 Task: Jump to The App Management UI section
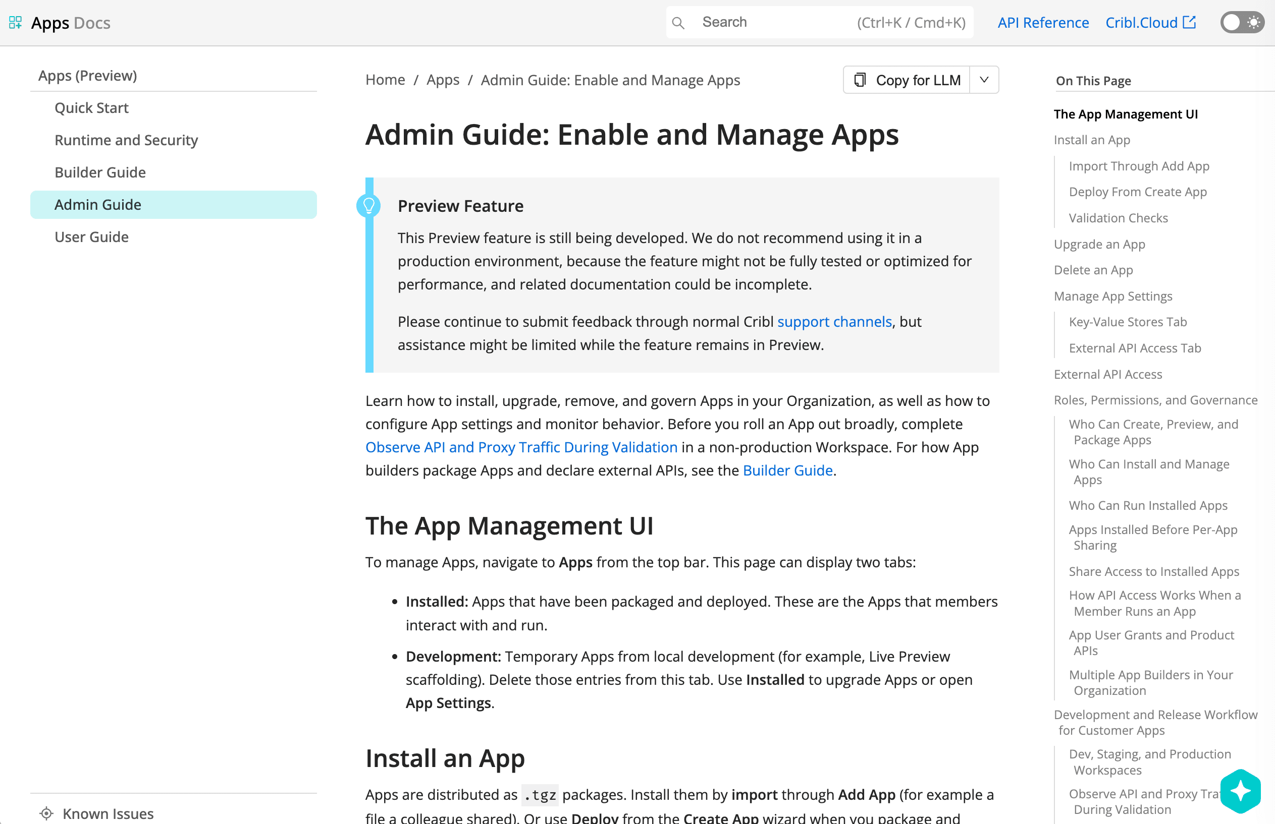pyautogui.click(x=1126, y=114)
